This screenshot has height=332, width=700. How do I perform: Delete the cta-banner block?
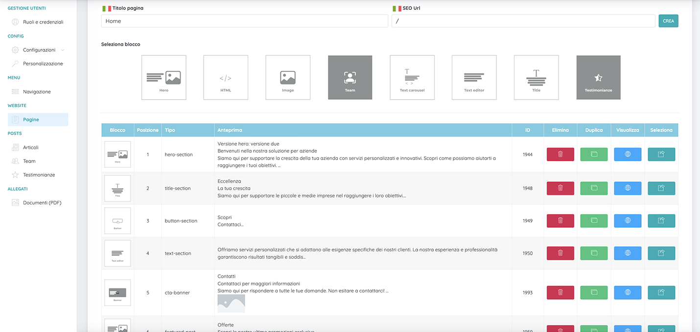560,293
